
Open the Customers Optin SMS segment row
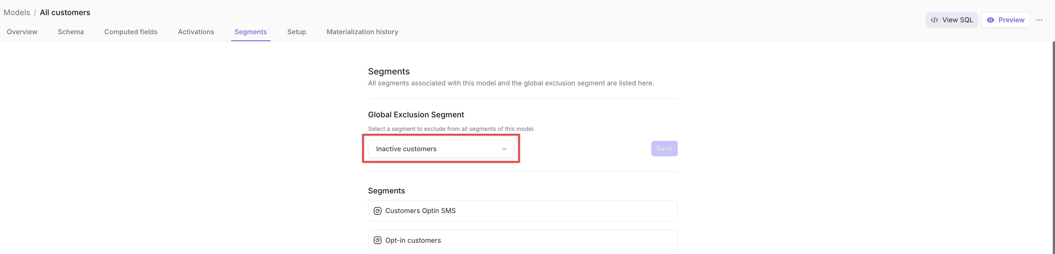[x=523, y=211]
